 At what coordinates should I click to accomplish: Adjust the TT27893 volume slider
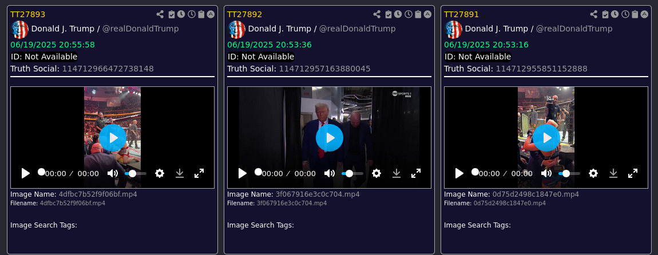[x=136, y=173]
